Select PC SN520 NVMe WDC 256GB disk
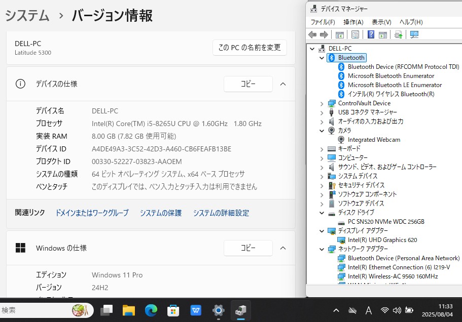462x322 pixels. pyautogui.click(x=386, y=222)
